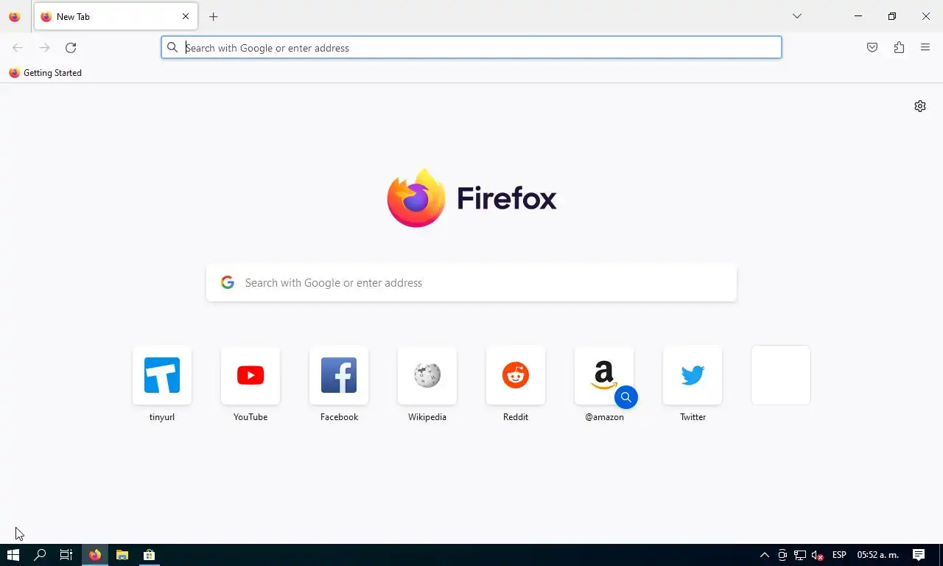Viewport: 943px width, 566px height.
Task: Click the muted volume tray icon
Action: point(817,555)
